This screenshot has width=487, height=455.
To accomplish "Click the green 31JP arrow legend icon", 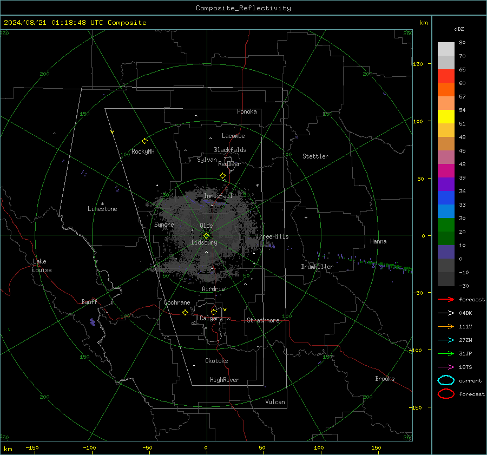I will [x=446, y=353].
